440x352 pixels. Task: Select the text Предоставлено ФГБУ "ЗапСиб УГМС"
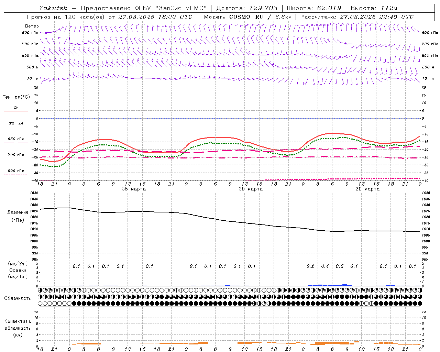[x=143, y=8]
